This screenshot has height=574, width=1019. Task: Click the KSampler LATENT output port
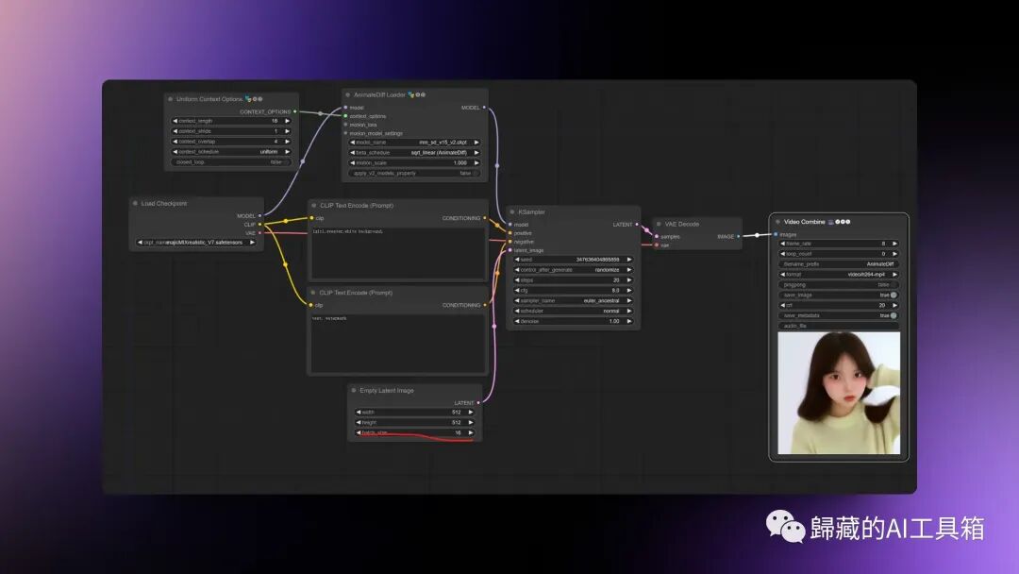pos(637,225)
